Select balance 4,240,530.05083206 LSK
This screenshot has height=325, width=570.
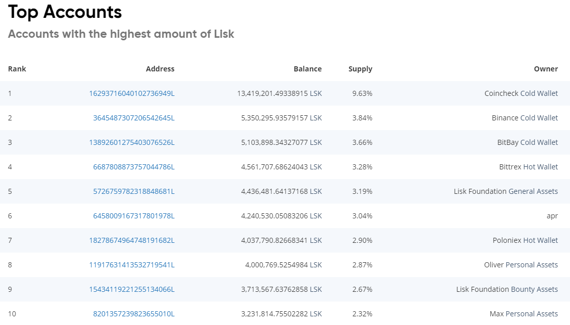point(281,216)
